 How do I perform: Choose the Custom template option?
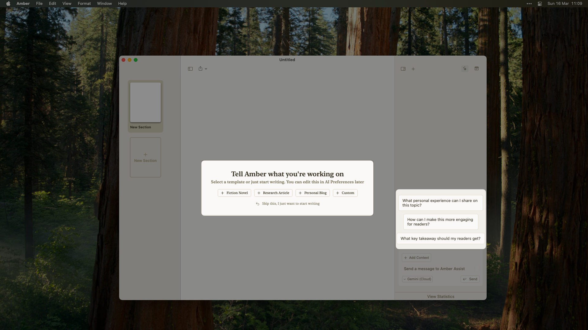pyautogui.click(x=345, y=193)
